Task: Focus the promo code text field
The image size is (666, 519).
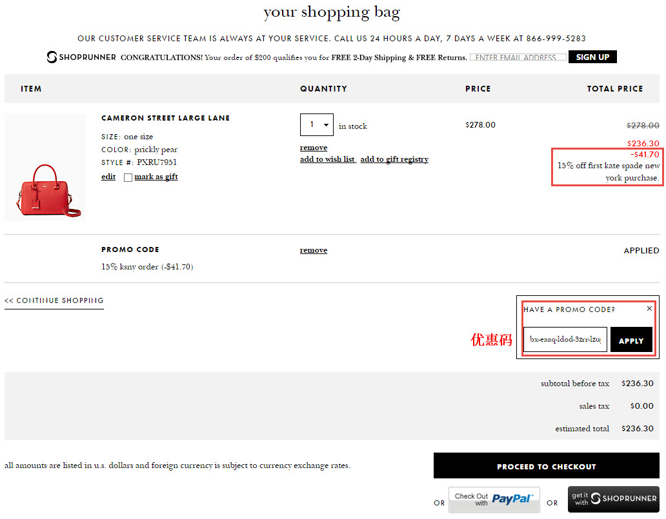Action: [x=565, y=340]
